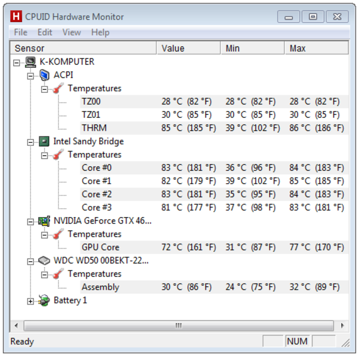Screen dimensions: 359x357
Task: Click the Max column header
Action: [317, 48]
